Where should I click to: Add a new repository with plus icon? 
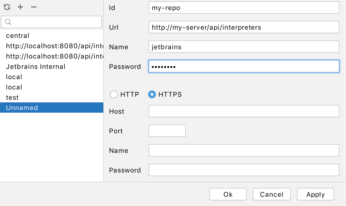point(20,7)
